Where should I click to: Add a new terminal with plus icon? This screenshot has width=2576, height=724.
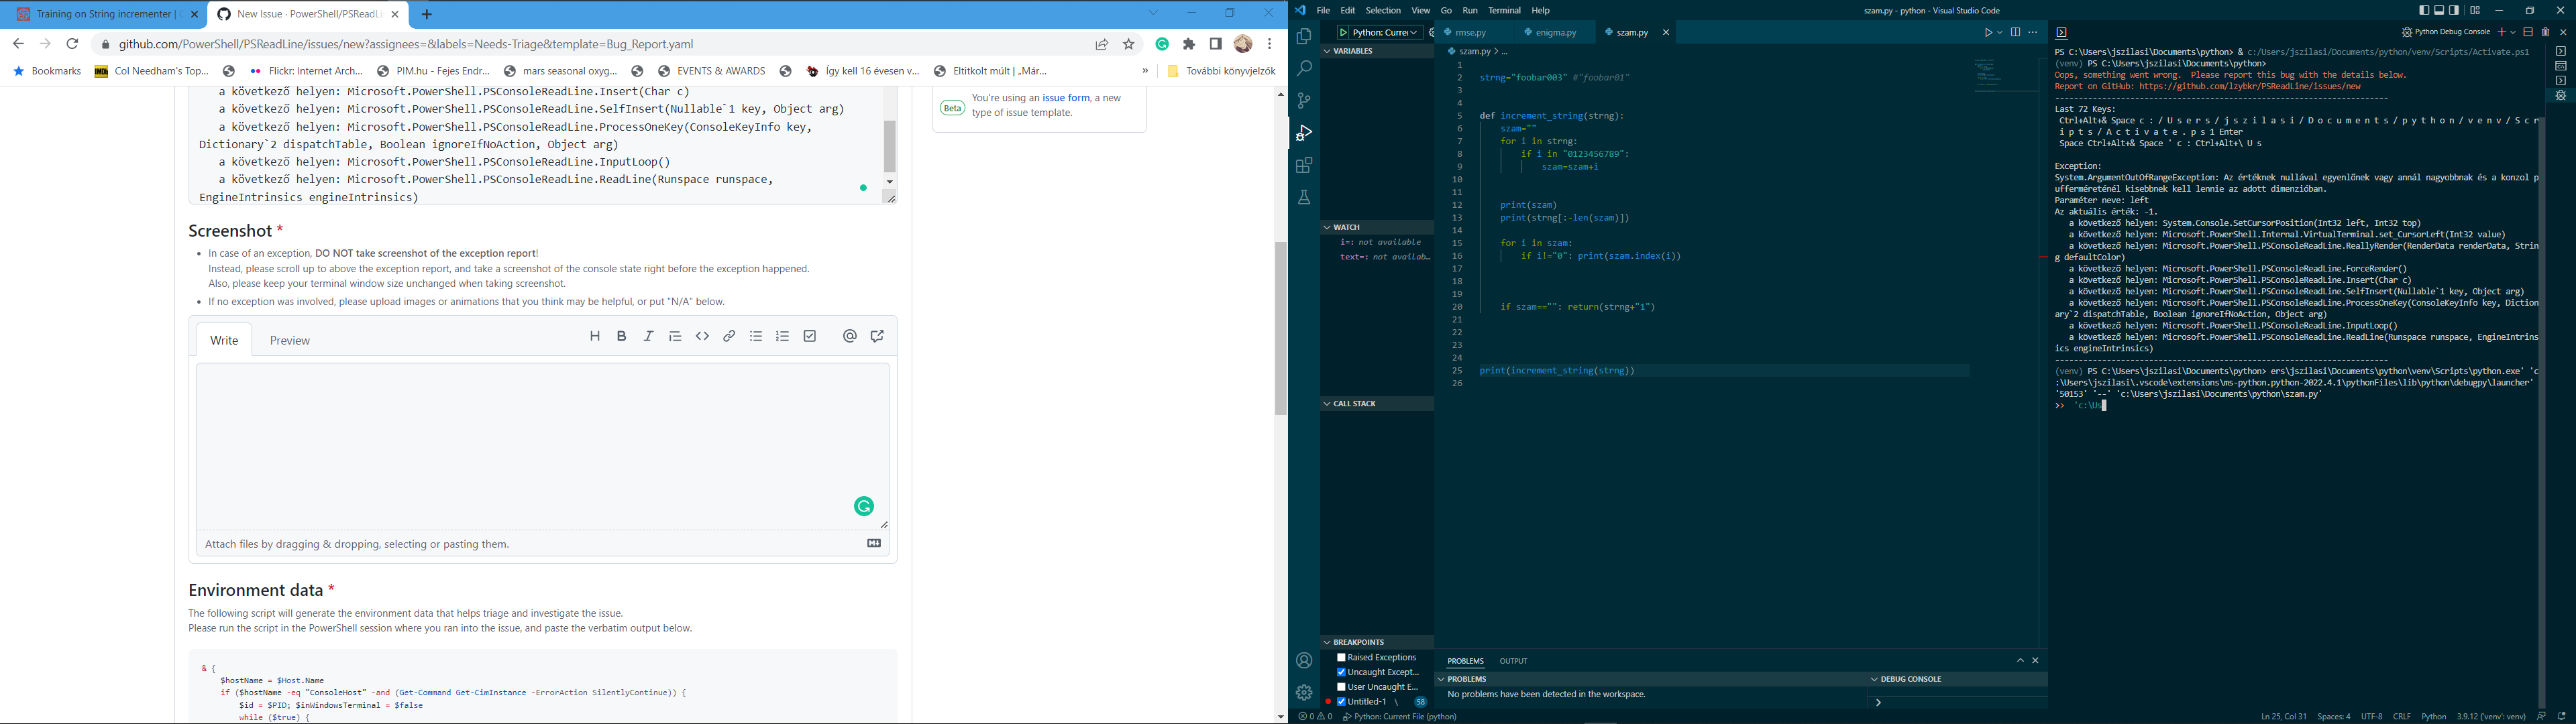pos(2501,33)
